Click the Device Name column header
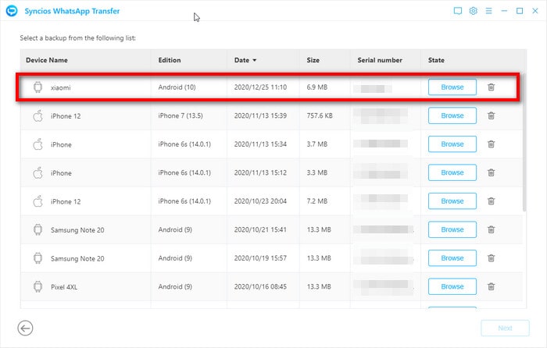The width and height of the screenshot is (547, 348). pos(47,60)
